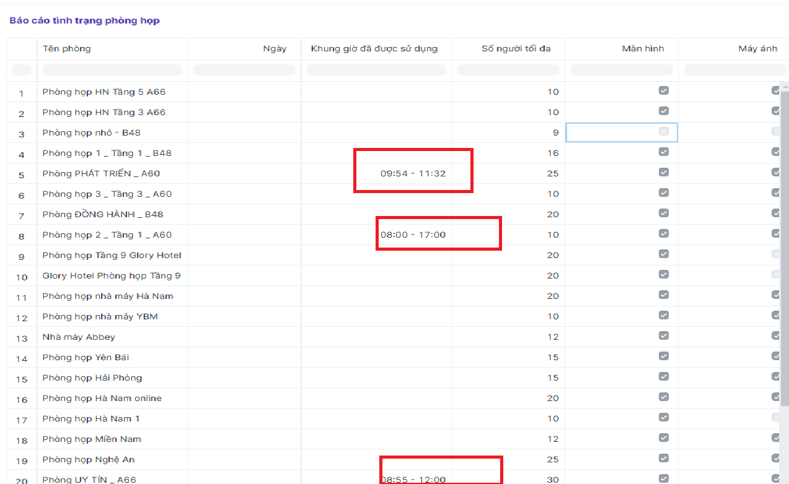Focus the Tên phòng filter input
This screenshot has height=484, width=789.
coord(112,70)
